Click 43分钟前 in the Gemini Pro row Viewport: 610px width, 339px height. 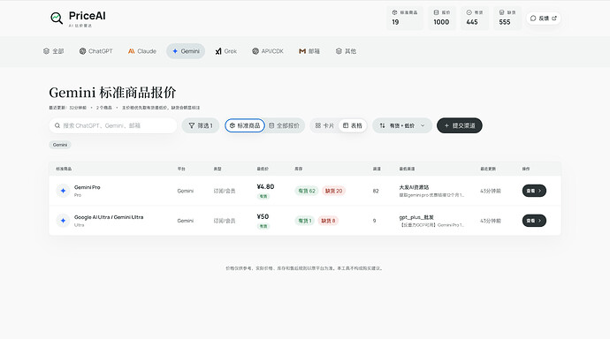pos(491,191)
